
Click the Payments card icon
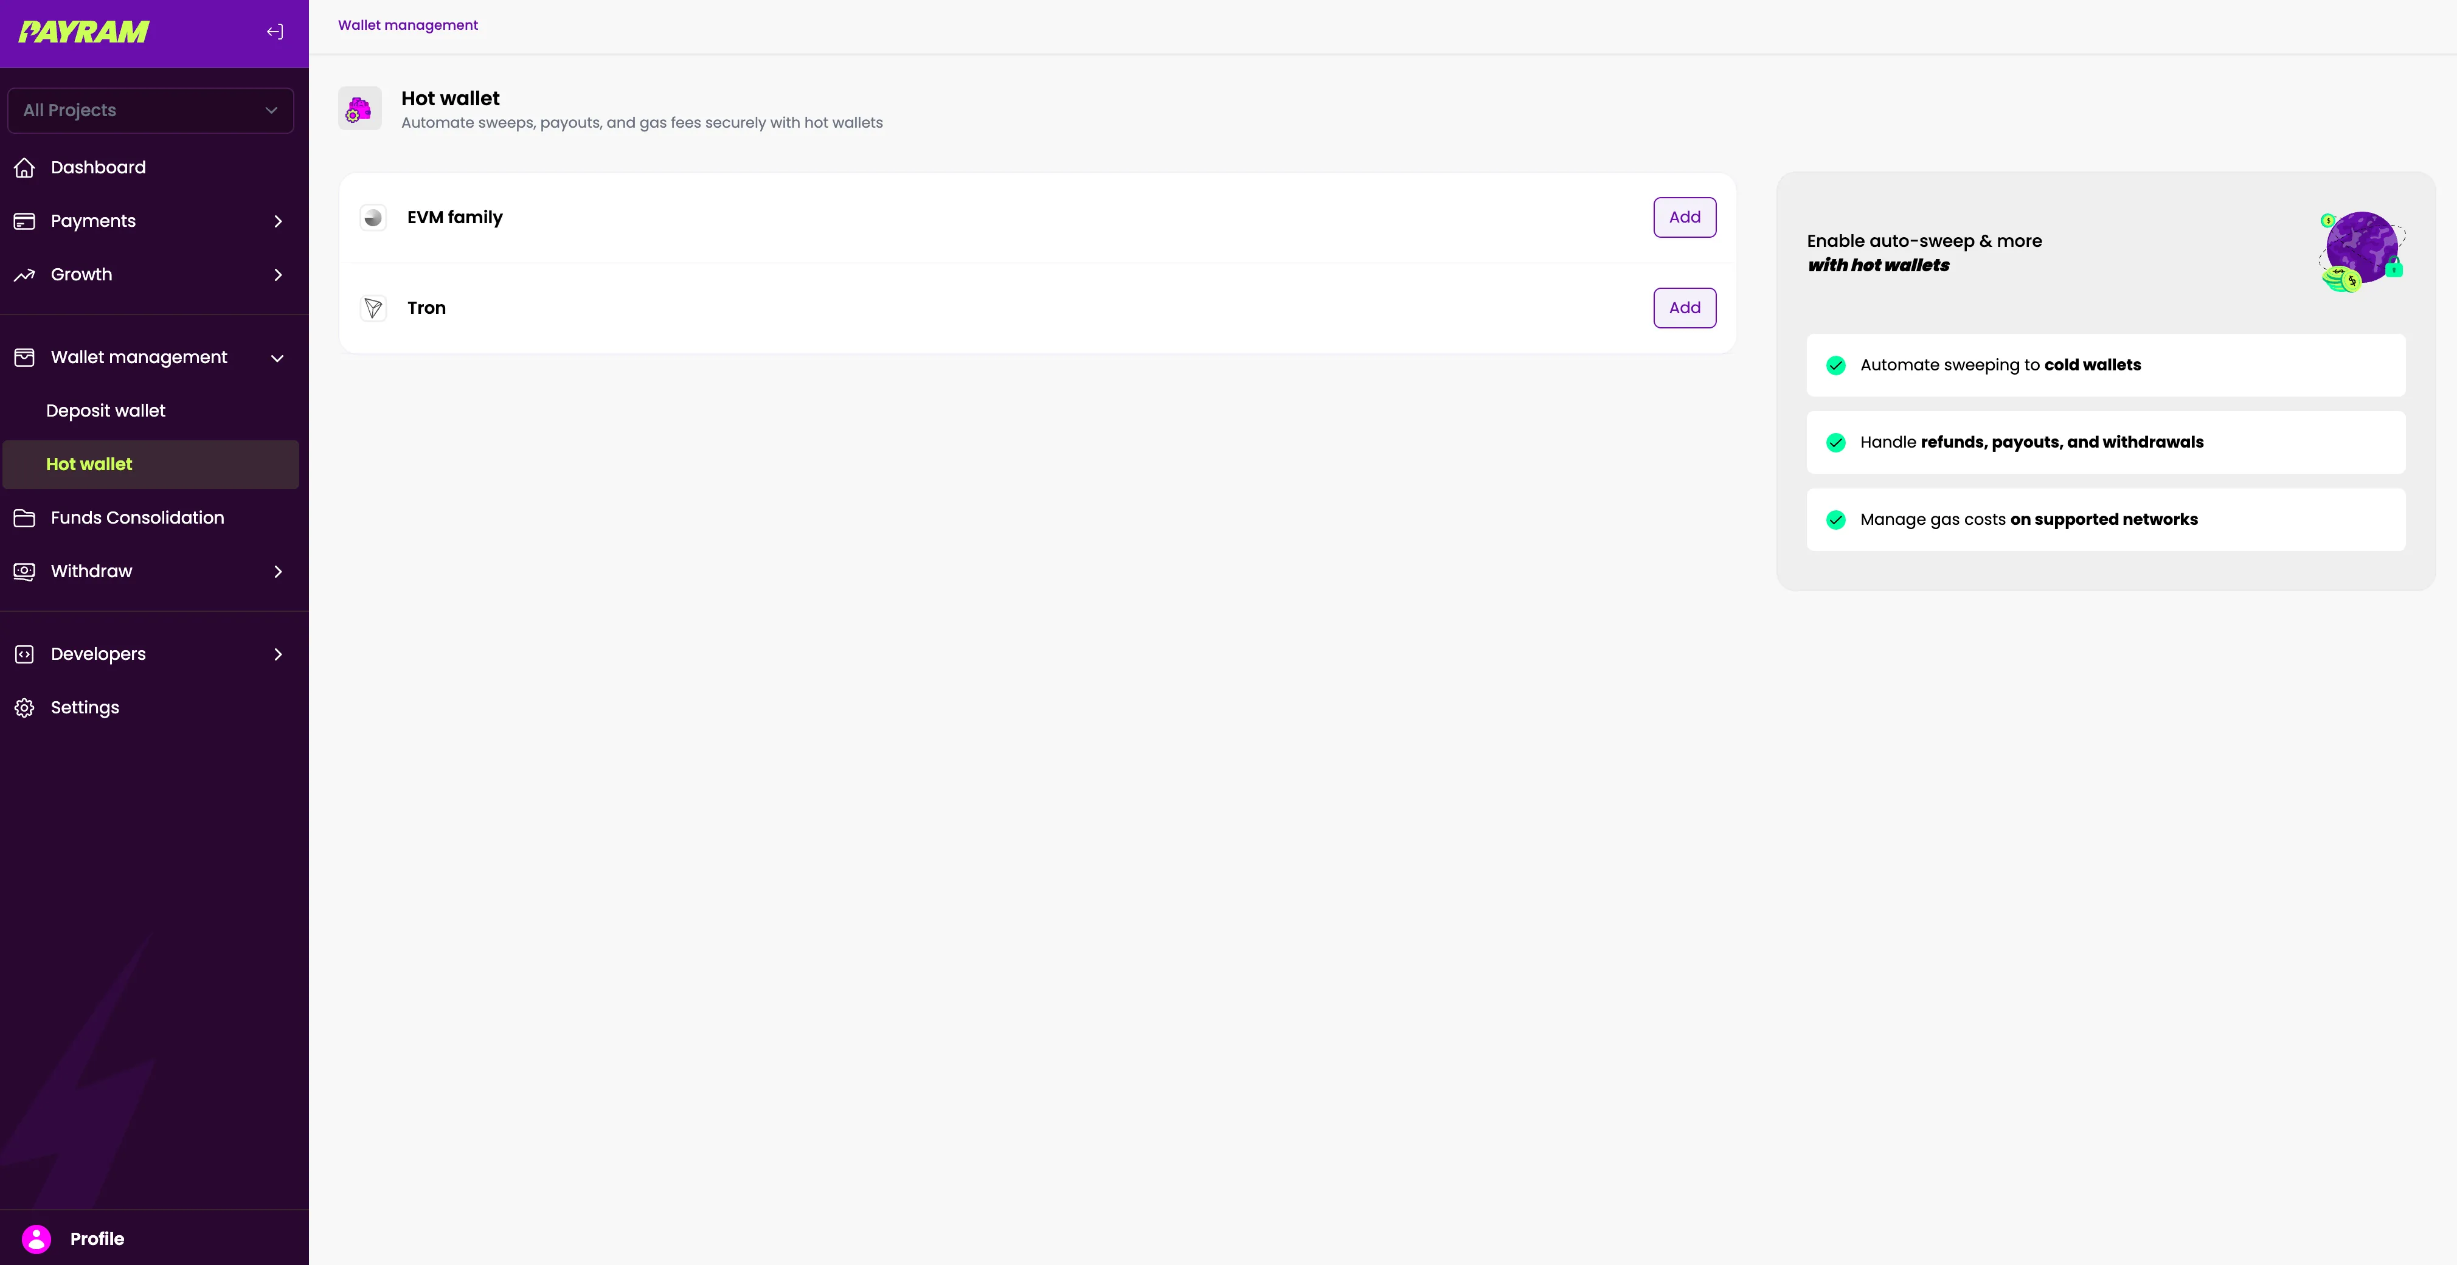coord(25,221)
